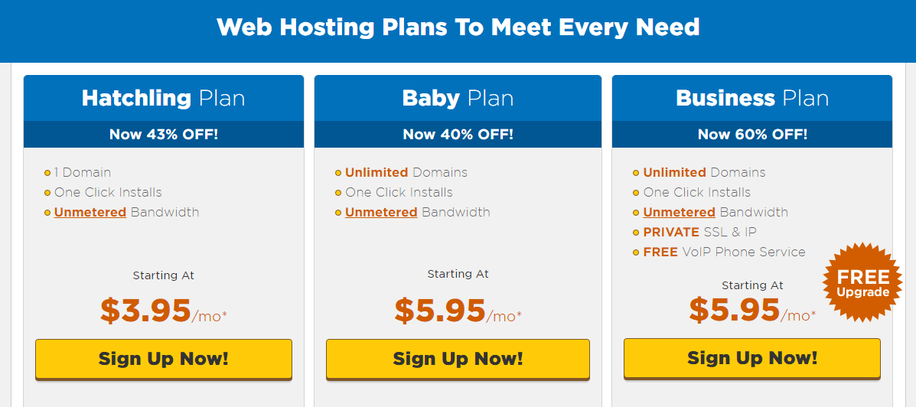Screen dimensions: 916x407
Task: Click Sign Up Now under Baby Plan
Action: [458, 359]
